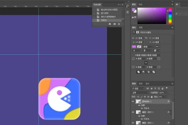Select the last history state row
Screen dimensions: 188x125
pyautogui.click(x=107, y=20)
